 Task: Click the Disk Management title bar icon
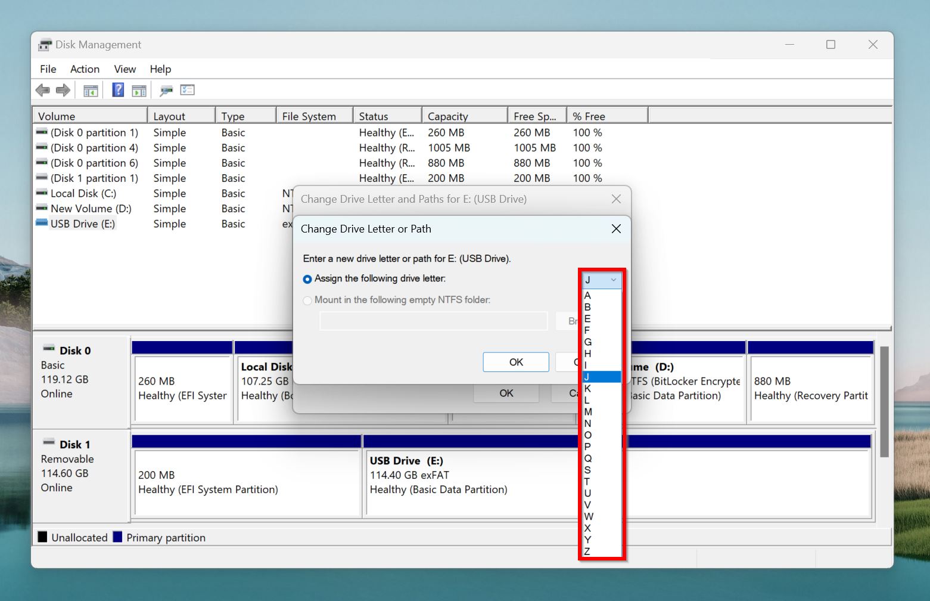tap(45, 45)
